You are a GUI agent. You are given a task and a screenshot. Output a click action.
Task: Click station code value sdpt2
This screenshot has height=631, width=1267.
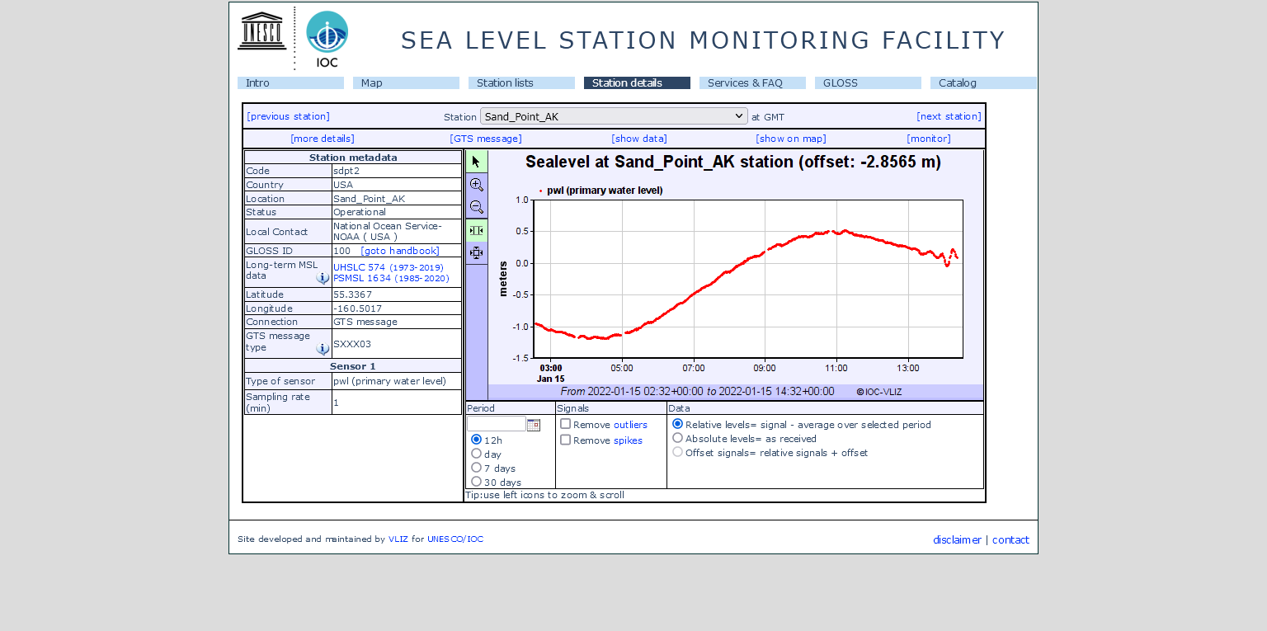pyautogui.click(x=346, y=171)
